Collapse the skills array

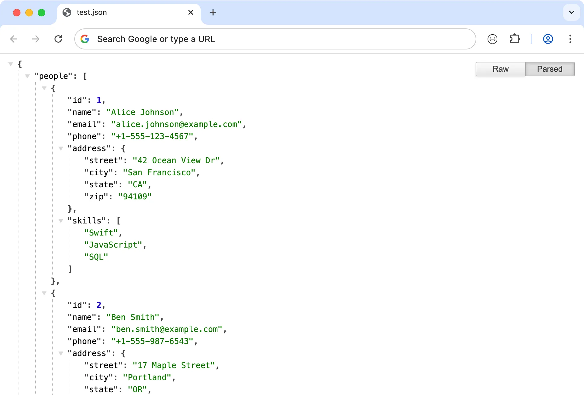coord(61,220)
